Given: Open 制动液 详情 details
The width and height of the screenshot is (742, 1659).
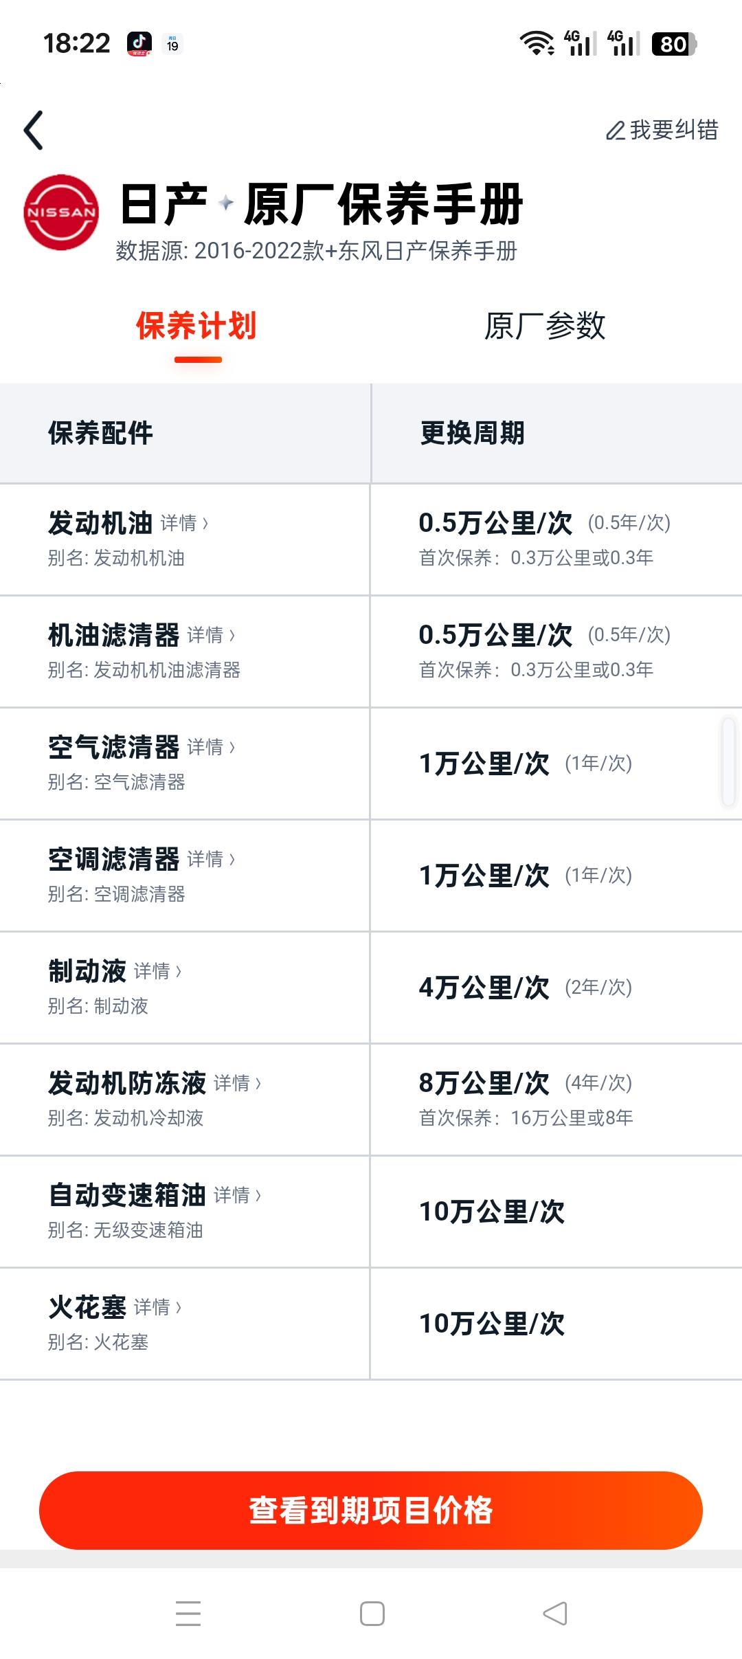Looking at the screenshot, I should pyautogui.click(x=157, y=971).
